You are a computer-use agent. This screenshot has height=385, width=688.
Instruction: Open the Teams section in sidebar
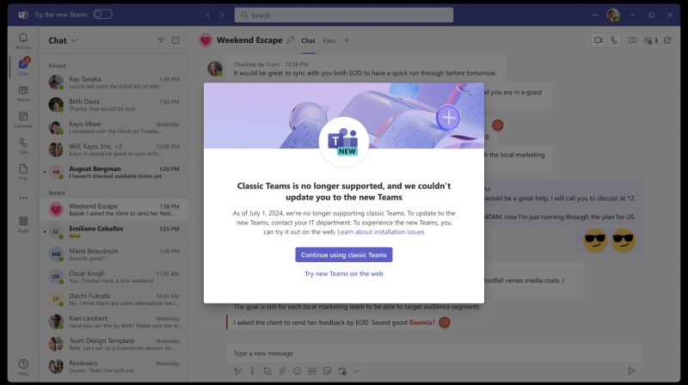[23, 94]
